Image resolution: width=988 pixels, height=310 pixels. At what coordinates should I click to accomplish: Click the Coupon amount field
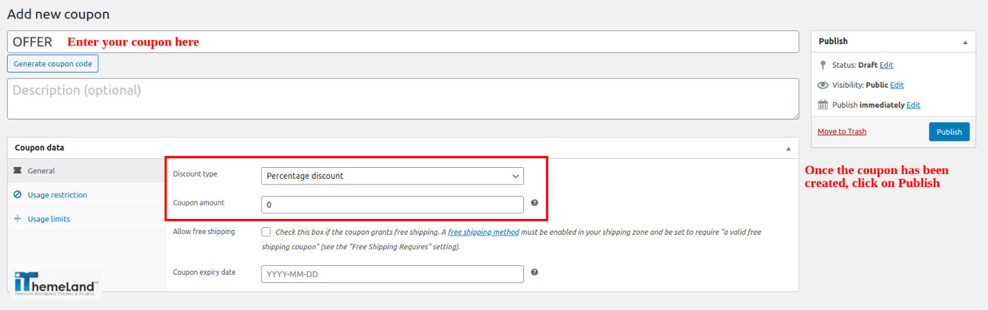coord(392,205)
